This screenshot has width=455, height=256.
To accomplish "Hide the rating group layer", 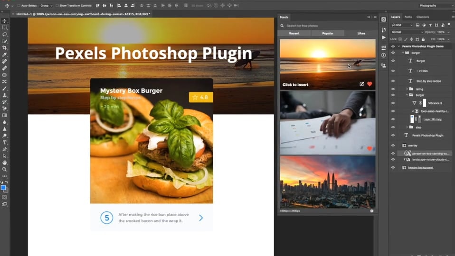I will click(x=393, y=89).
